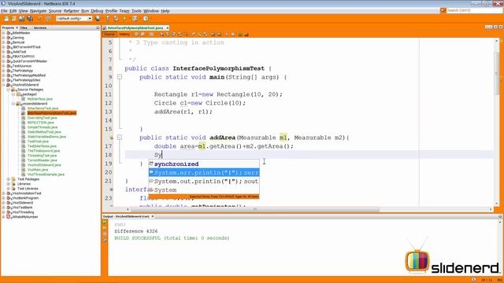Click the Stop icon in Output panel

tap(105, 234)
